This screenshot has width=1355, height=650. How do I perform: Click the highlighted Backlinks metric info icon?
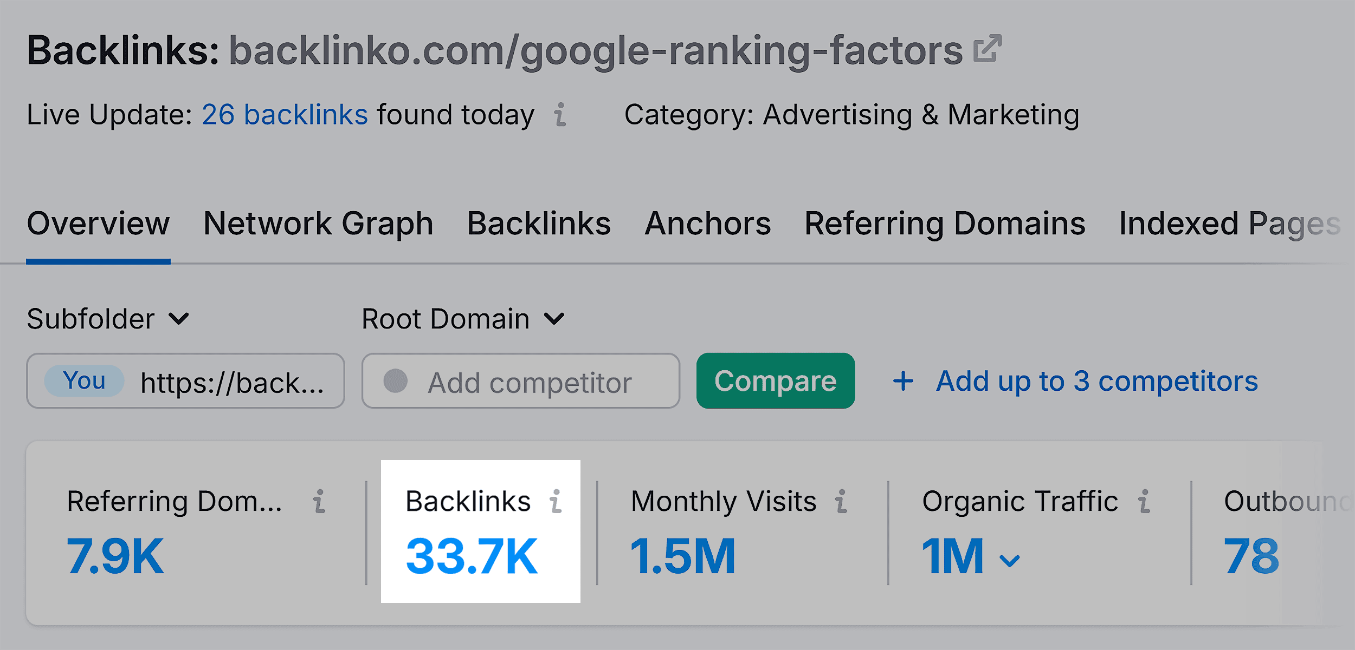556,502
